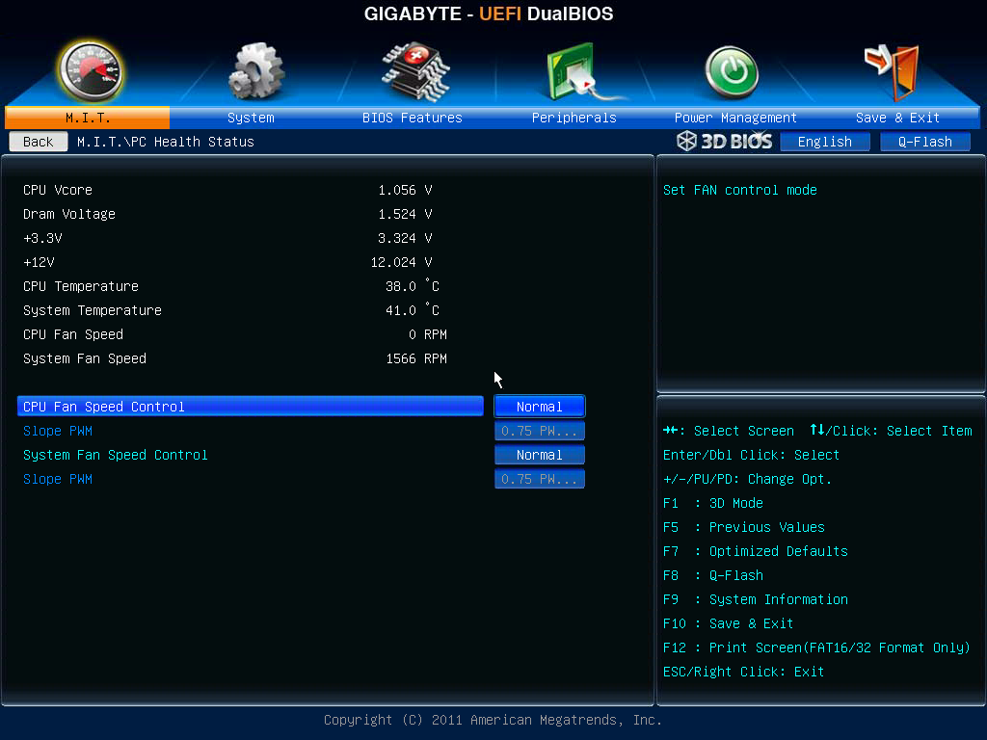Click the F12 : Print Screen hint

click(816, 647)
